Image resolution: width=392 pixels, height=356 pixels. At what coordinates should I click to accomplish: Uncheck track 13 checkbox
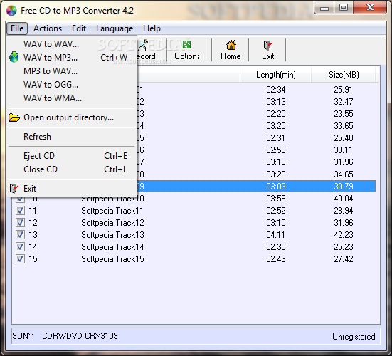tap(20, 235)
